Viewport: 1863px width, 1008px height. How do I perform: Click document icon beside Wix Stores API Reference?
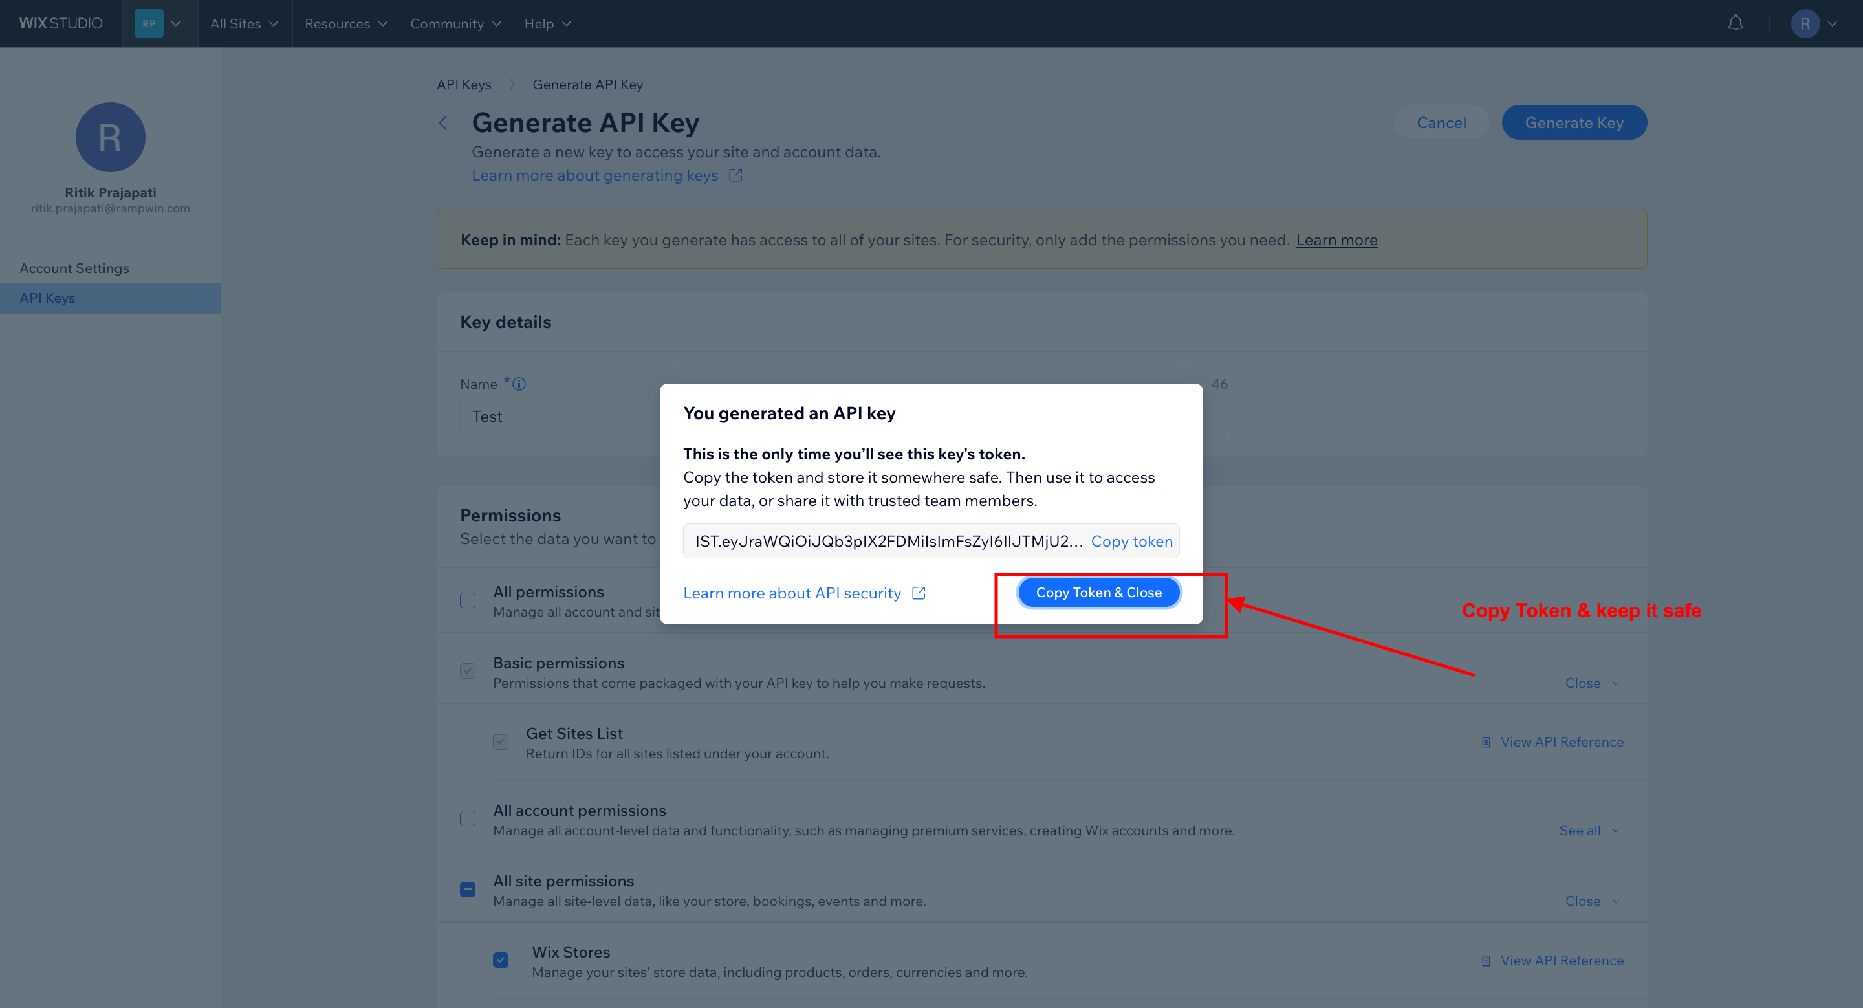1485,960
